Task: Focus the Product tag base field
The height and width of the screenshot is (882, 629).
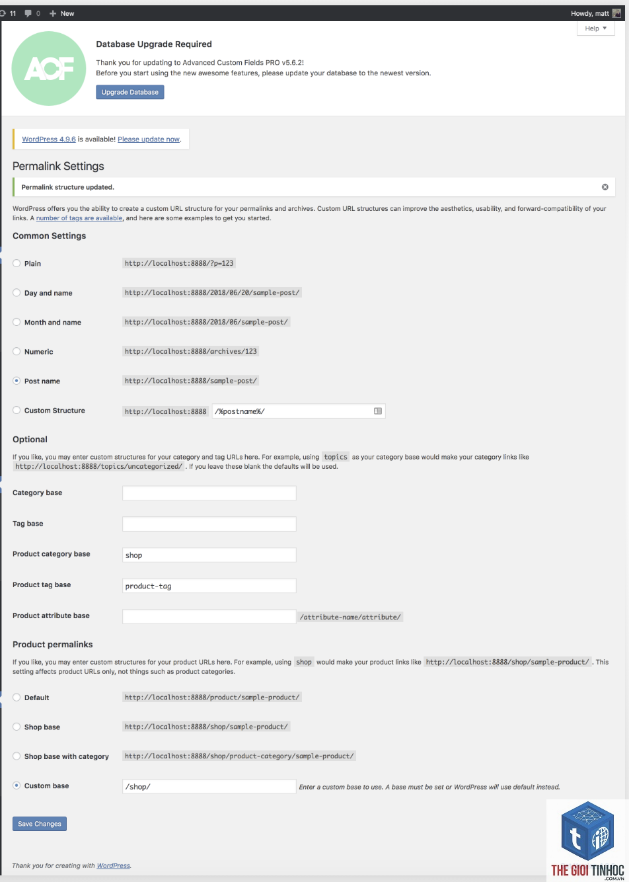Action: (209, 586)
